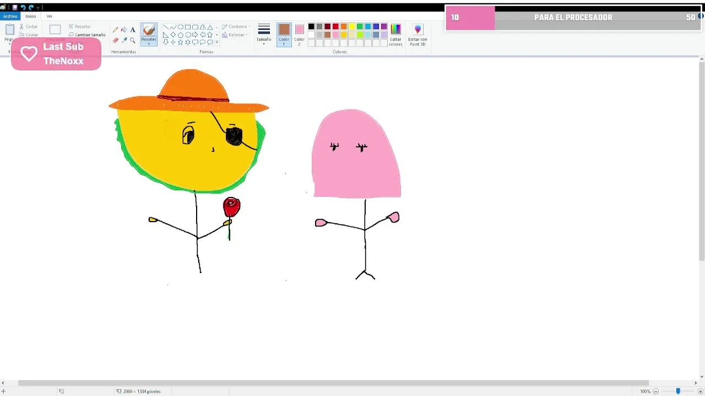Choose the Five-point star shape

pos(180,42)
